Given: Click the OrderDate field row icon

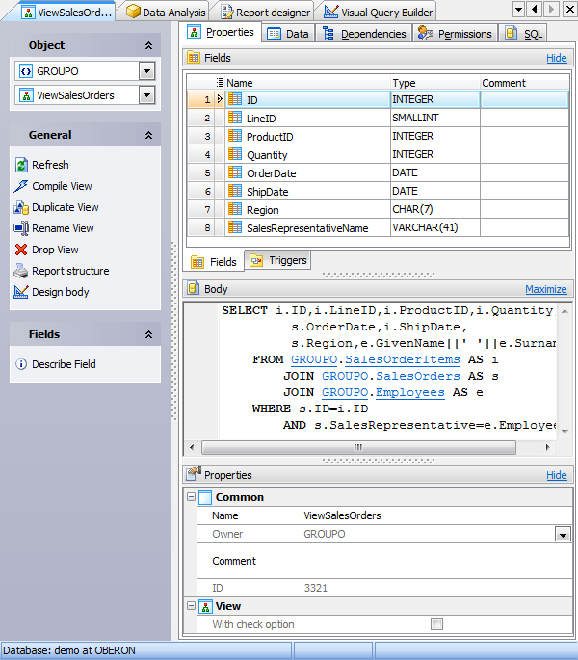Looking at the screenshot, I should [x=235, y=173].
